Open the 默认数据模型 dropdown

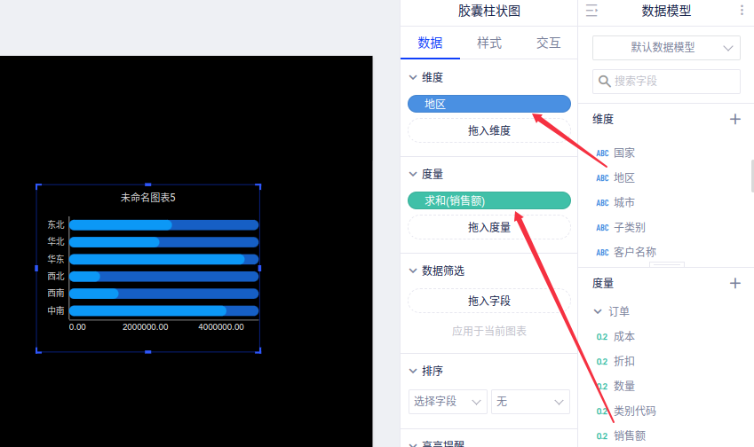(666, 48)
